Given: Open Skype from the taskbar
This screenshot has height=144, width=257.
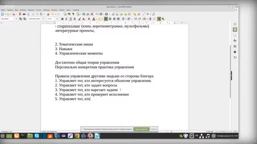Looking at the screenshot, I should pos(37,136).
